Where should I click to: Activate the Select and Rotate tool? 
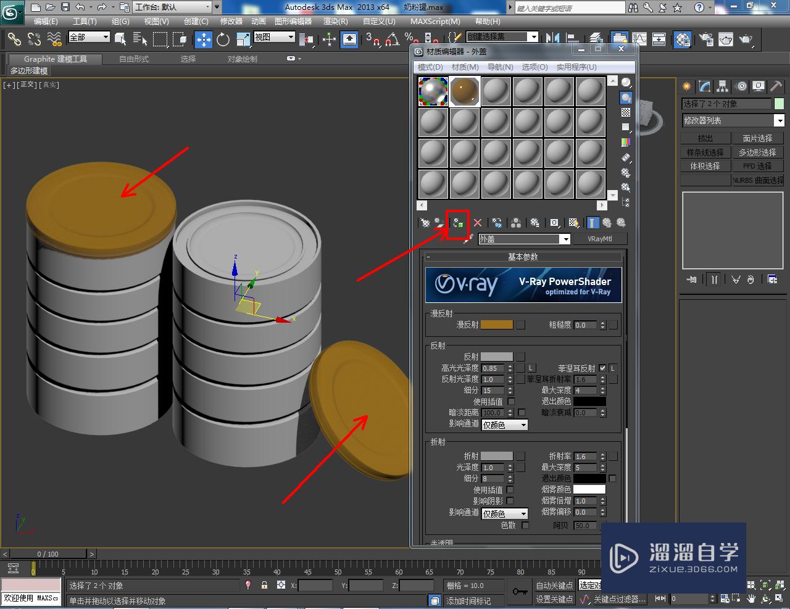(223, 39)
